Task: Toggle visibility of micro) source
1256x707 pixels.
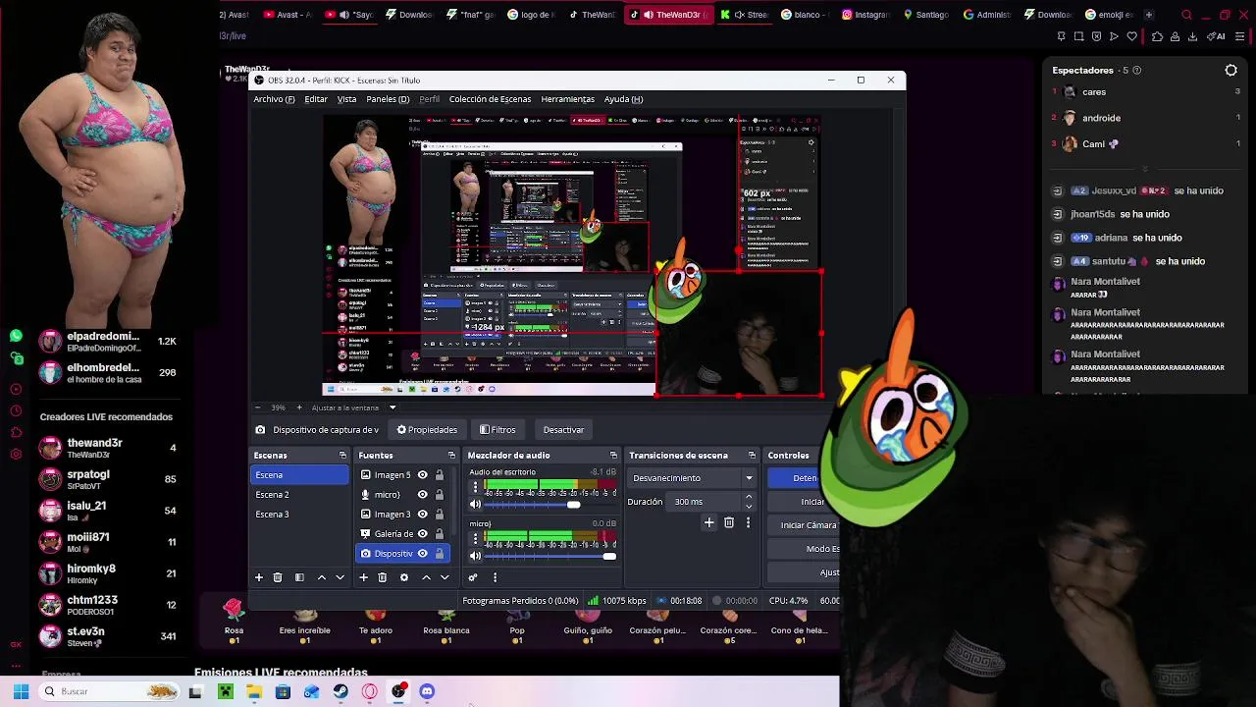Action: click(422, 494)
